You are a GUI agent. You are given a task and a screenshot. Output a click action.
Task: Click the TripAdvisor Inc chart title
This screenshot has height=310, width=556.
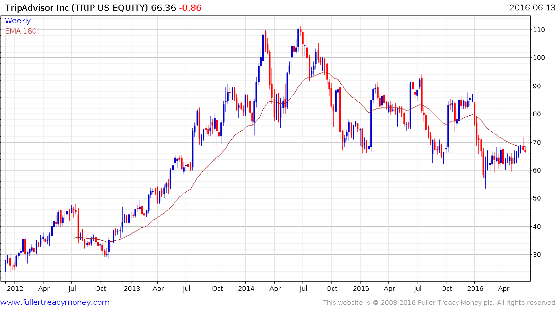(x=76, y=8)
